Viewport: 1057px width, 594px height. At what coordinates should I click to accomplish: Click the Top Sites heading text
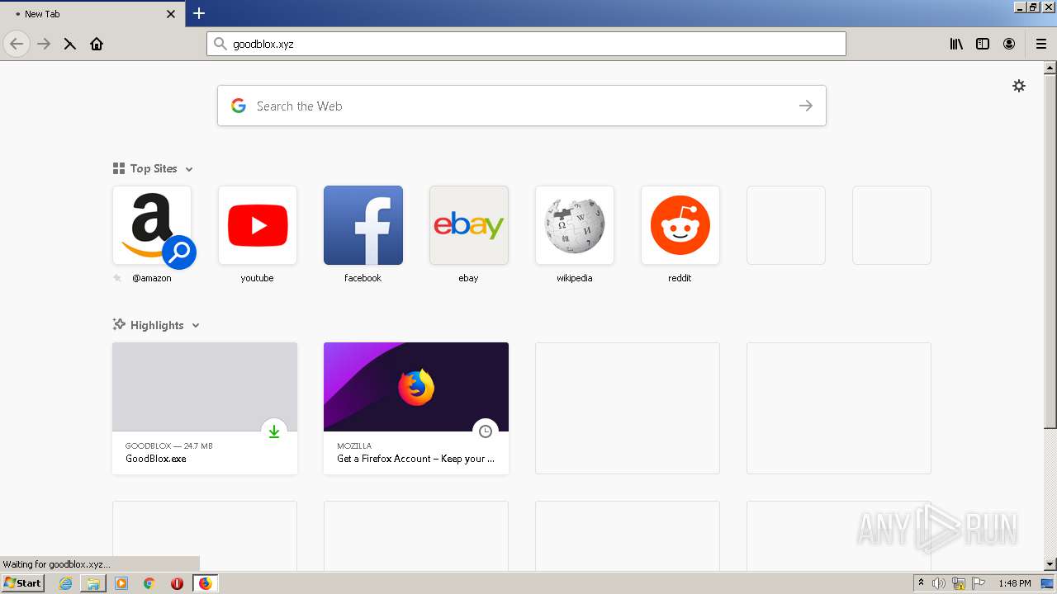coord(154,168)
